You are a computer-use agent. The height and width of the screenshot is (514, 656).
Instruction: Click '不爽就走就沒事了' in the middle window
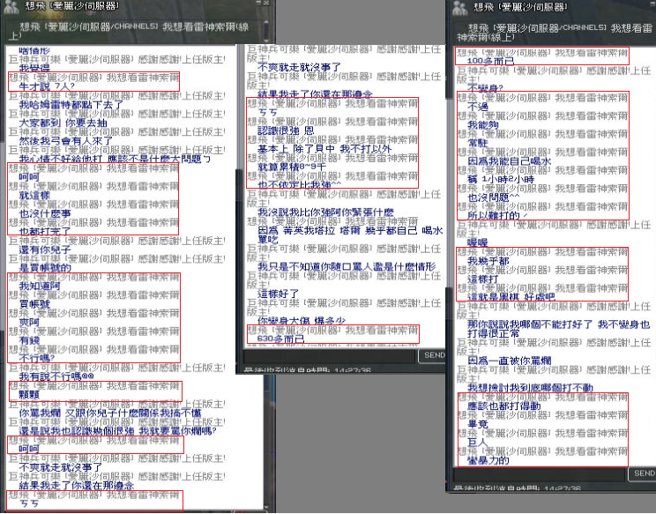[x=299, y=67]
